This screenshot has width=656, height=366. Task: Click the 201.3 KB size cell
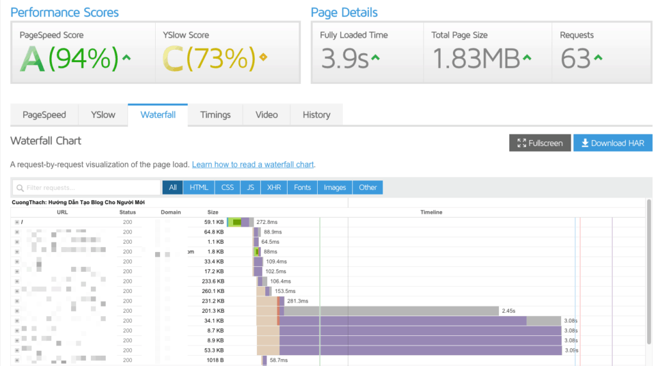click(214, 311)
